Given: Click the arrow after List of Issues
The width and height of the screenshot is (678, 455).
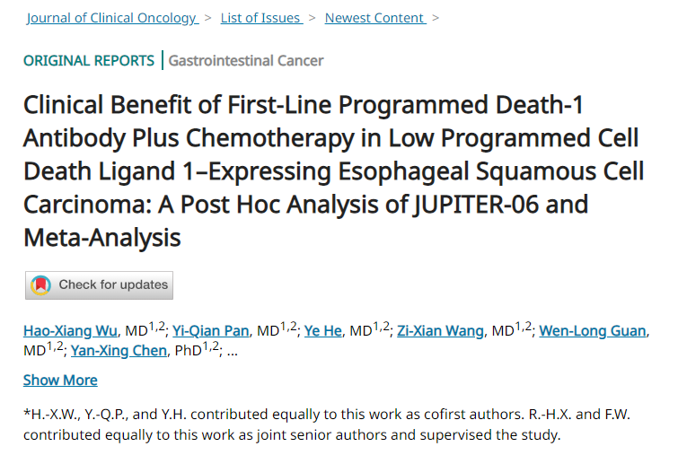Looking at the screenshot, I should [x=313, y=18].
